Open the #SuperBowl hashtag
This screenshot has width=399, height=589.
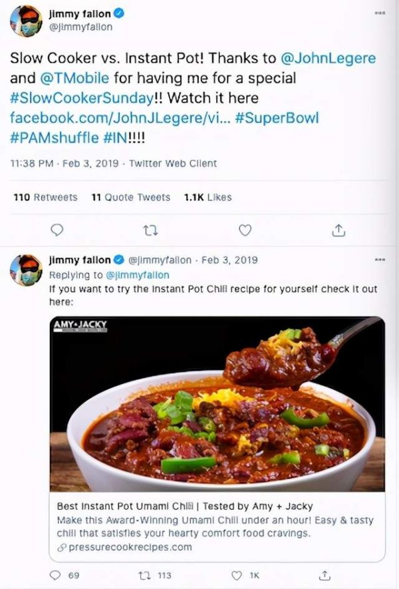point(277,118)
